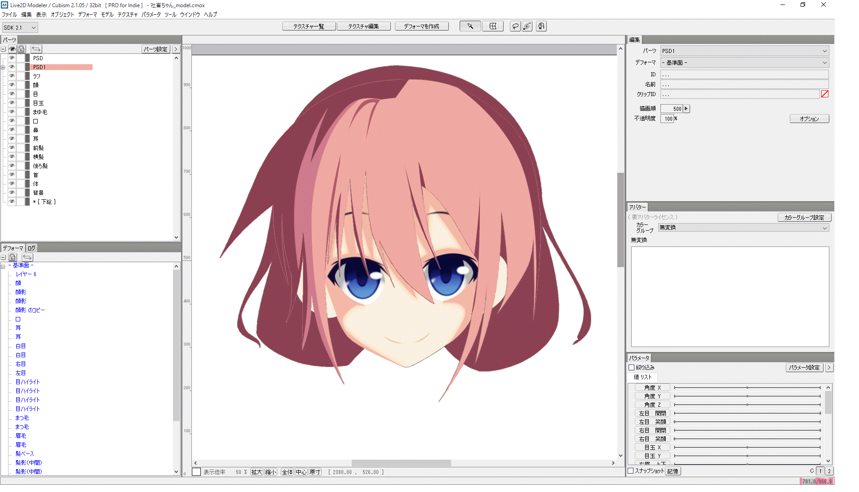Toggle visibility of the 背景 part
859x492 pixels.
pyautogui.click(x=12, y=193)
